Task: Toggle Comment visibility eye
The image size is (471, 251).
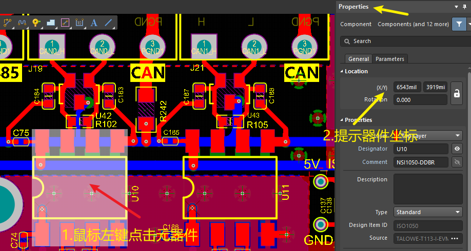Action: coord(457,162)
